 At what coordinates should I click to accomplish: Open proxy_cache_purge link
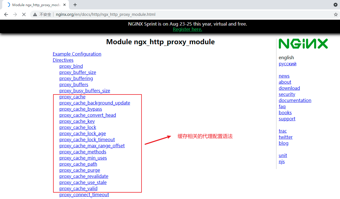[x=80, y=170]
